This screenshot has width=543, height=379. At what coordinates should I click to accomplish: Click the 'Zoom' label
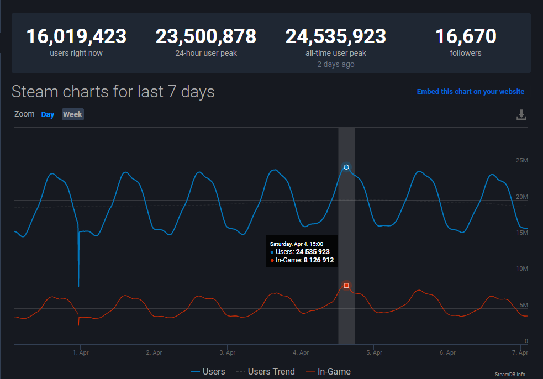tap(24, 114)
